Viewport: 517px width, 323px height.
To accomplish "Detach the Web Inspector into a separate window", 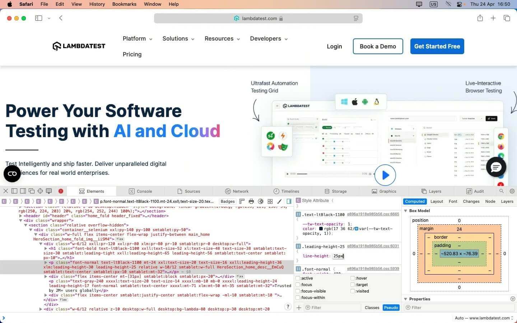I will click(x=32, y=191).
